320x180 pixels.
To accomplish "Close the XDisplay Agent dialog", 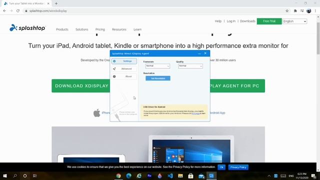I will 205,53.
